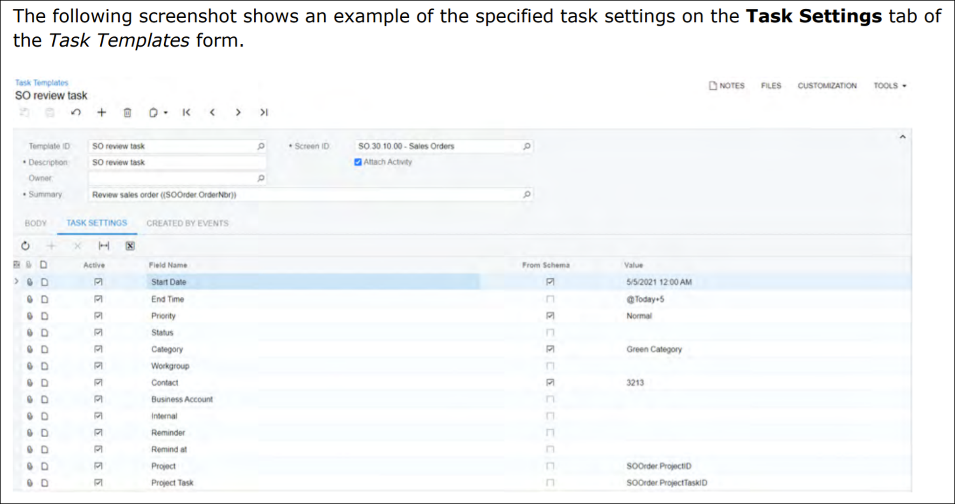Open the Created by Events tab

coord(188,223)
